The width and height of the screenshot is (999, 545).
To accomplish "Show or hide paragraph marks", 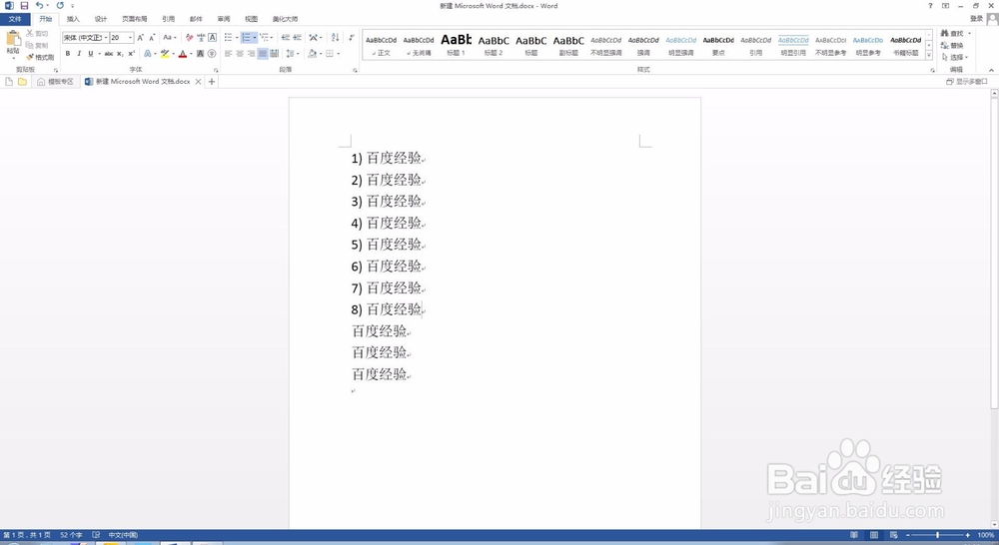I will tap(351, 38).
